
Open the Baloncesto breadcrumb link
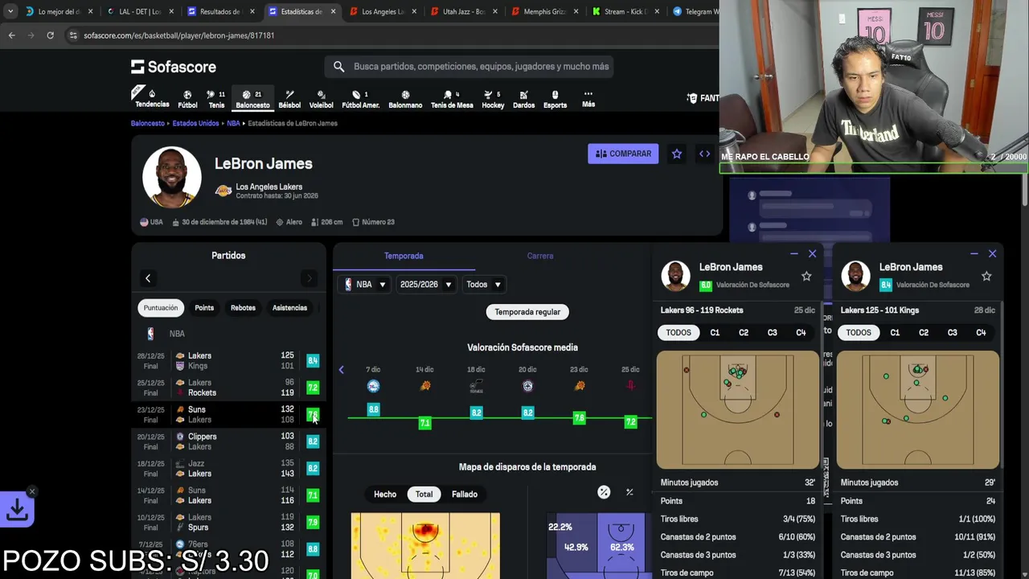pyautogui.click(x=148, y=123)
